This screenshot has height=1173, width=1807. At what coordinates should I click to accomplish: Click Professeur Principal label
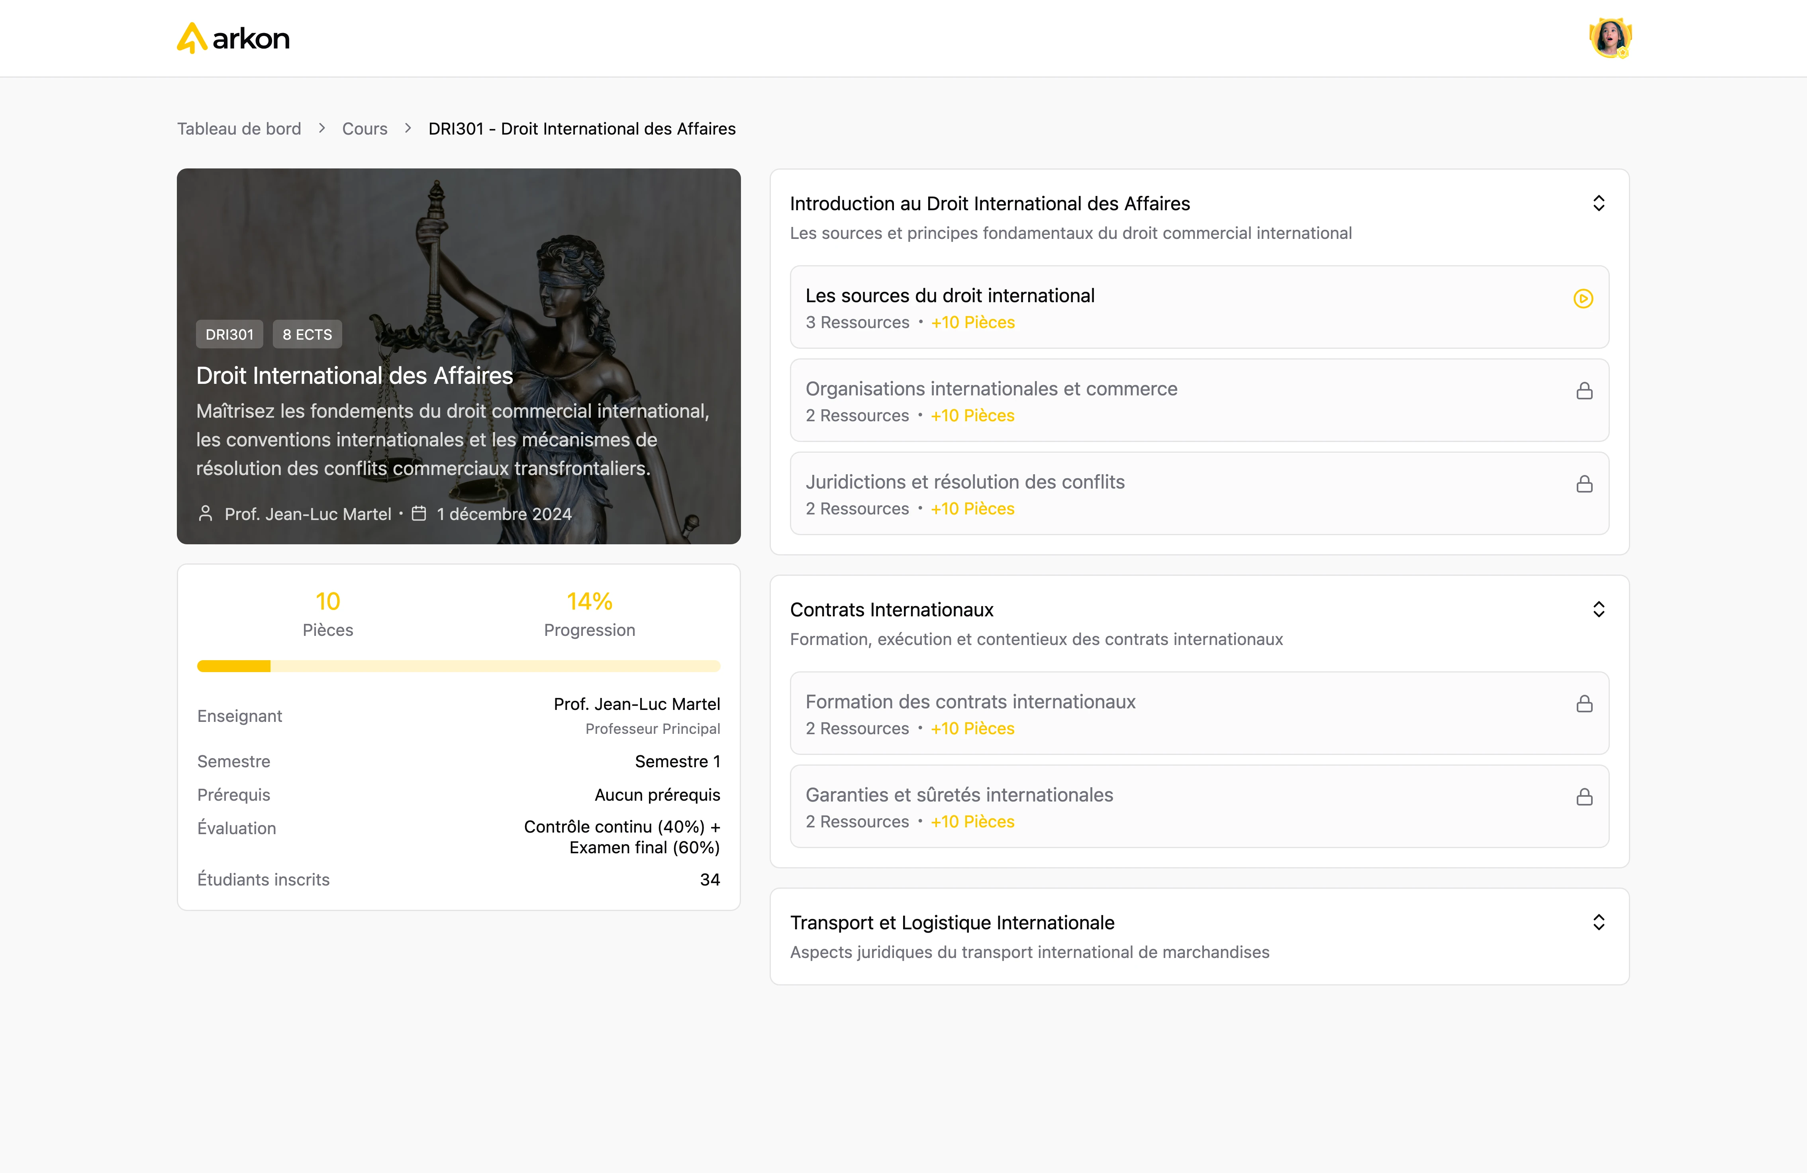click(652, 729)
